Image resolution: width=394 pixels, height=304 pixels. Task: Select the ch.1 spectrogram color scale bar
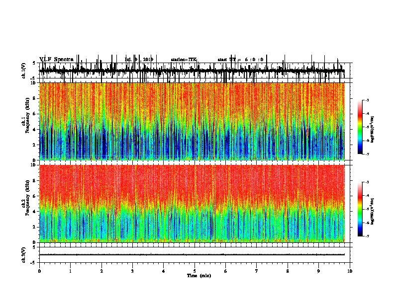(360, 127)
